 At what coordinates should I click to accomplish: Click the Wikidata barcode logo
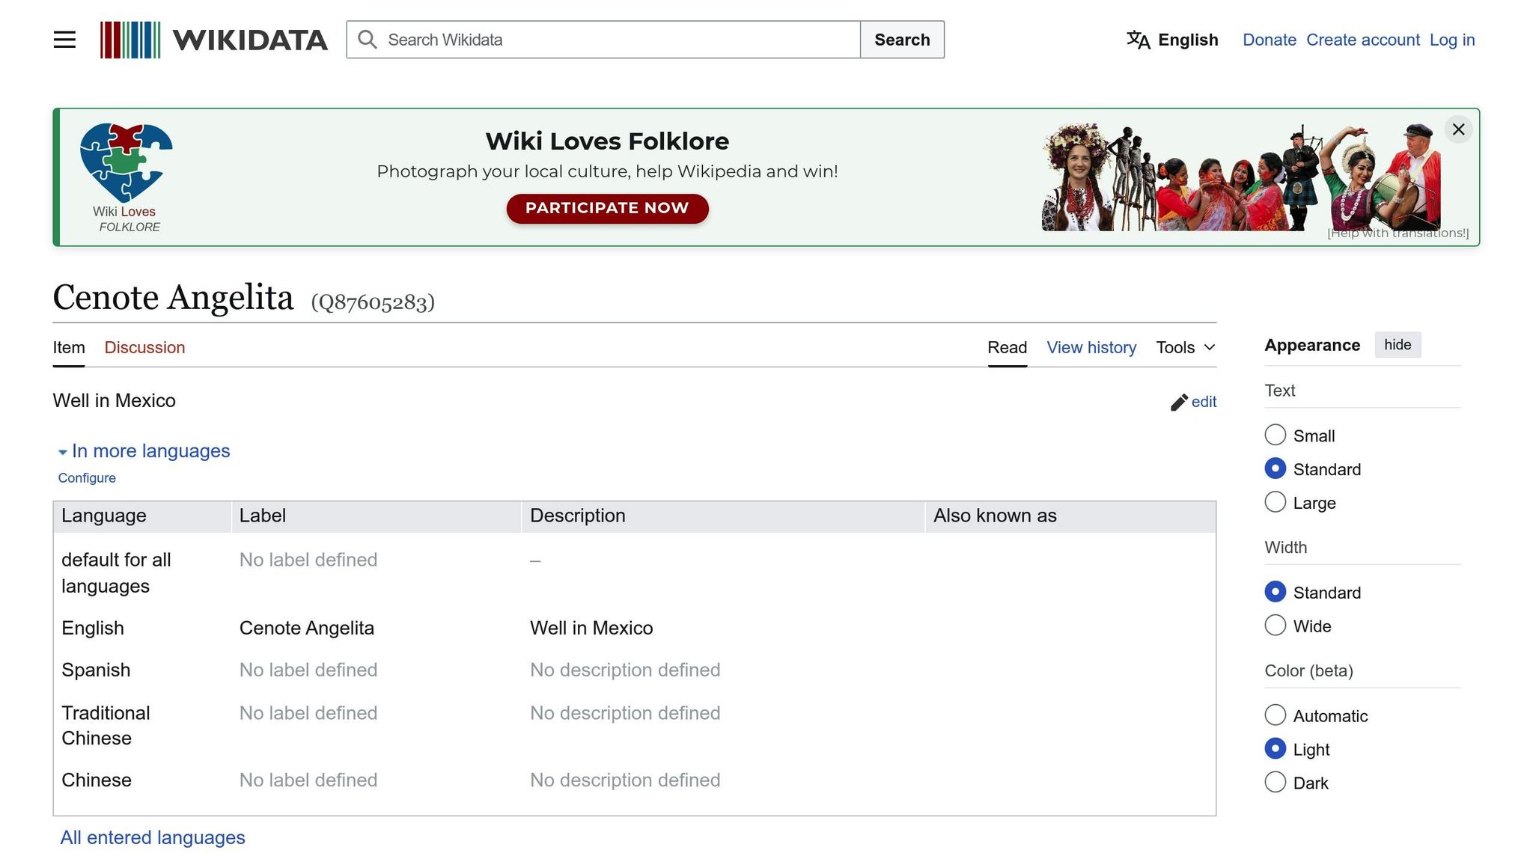130,40
